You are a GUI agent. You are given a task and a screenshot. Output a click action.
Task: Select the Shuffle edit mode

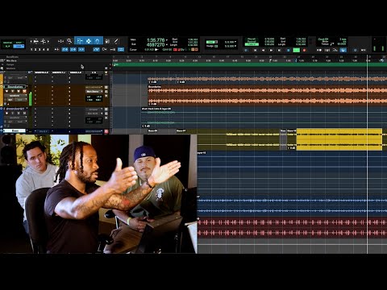pos(7,43)
